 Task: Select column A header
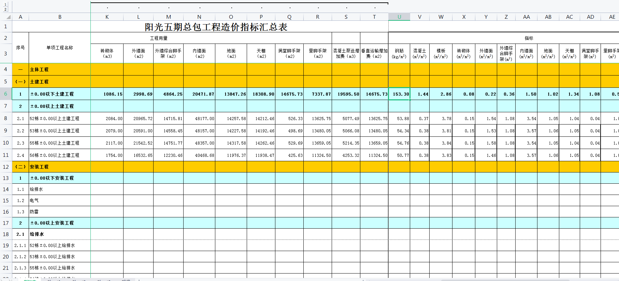click(20, 17)
